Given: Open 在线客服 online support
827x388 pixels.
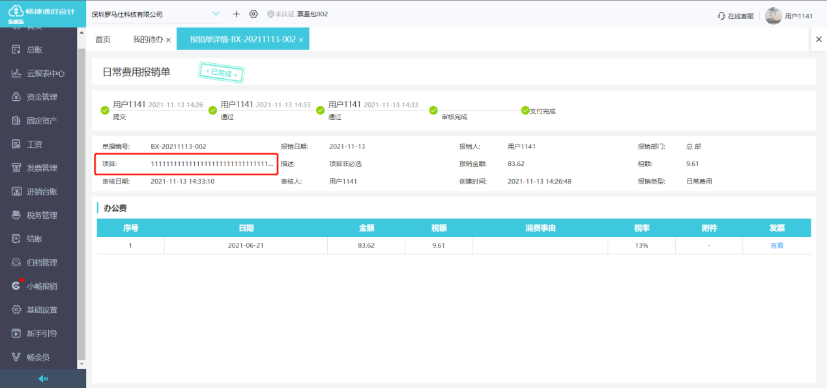Looking at the screenshot, I should pyautogui.click(x=736, y=16).
